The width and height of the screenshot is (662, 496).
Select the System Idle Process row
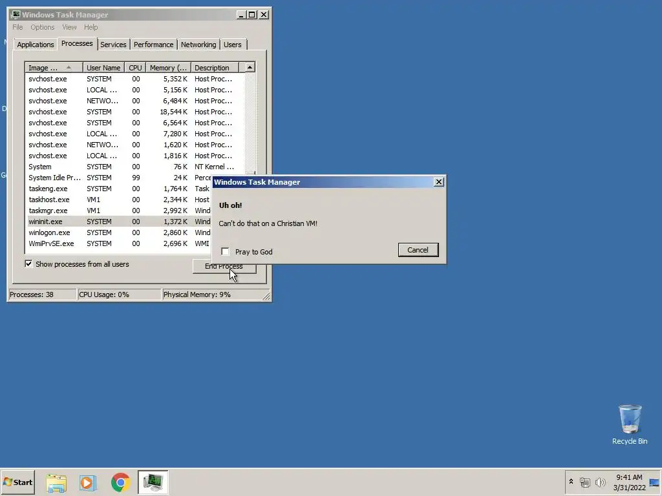(119, 178)
